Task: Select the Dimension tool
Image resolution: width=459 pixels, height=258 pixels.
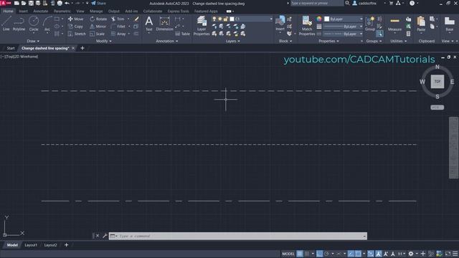Action: [x=164, y=24]
